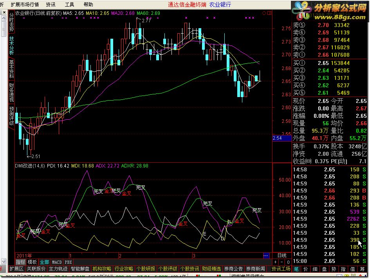Select the PBX indicator tab
Image resolution: width=370 pixels, height=279 pixels.
coord(68,262)
